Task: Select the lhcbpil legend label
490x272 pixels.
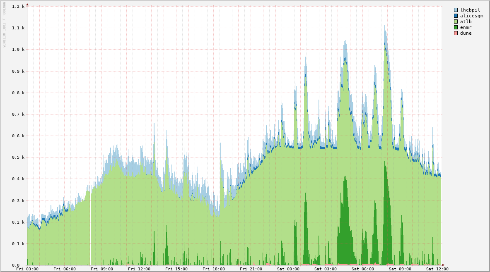Action: coord(470,10)
